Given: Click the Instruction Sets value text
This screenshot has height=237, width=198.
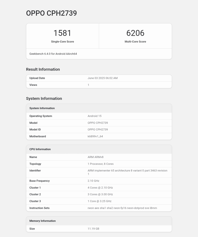Looking at the screenshot, I should [x=122, y=208].
